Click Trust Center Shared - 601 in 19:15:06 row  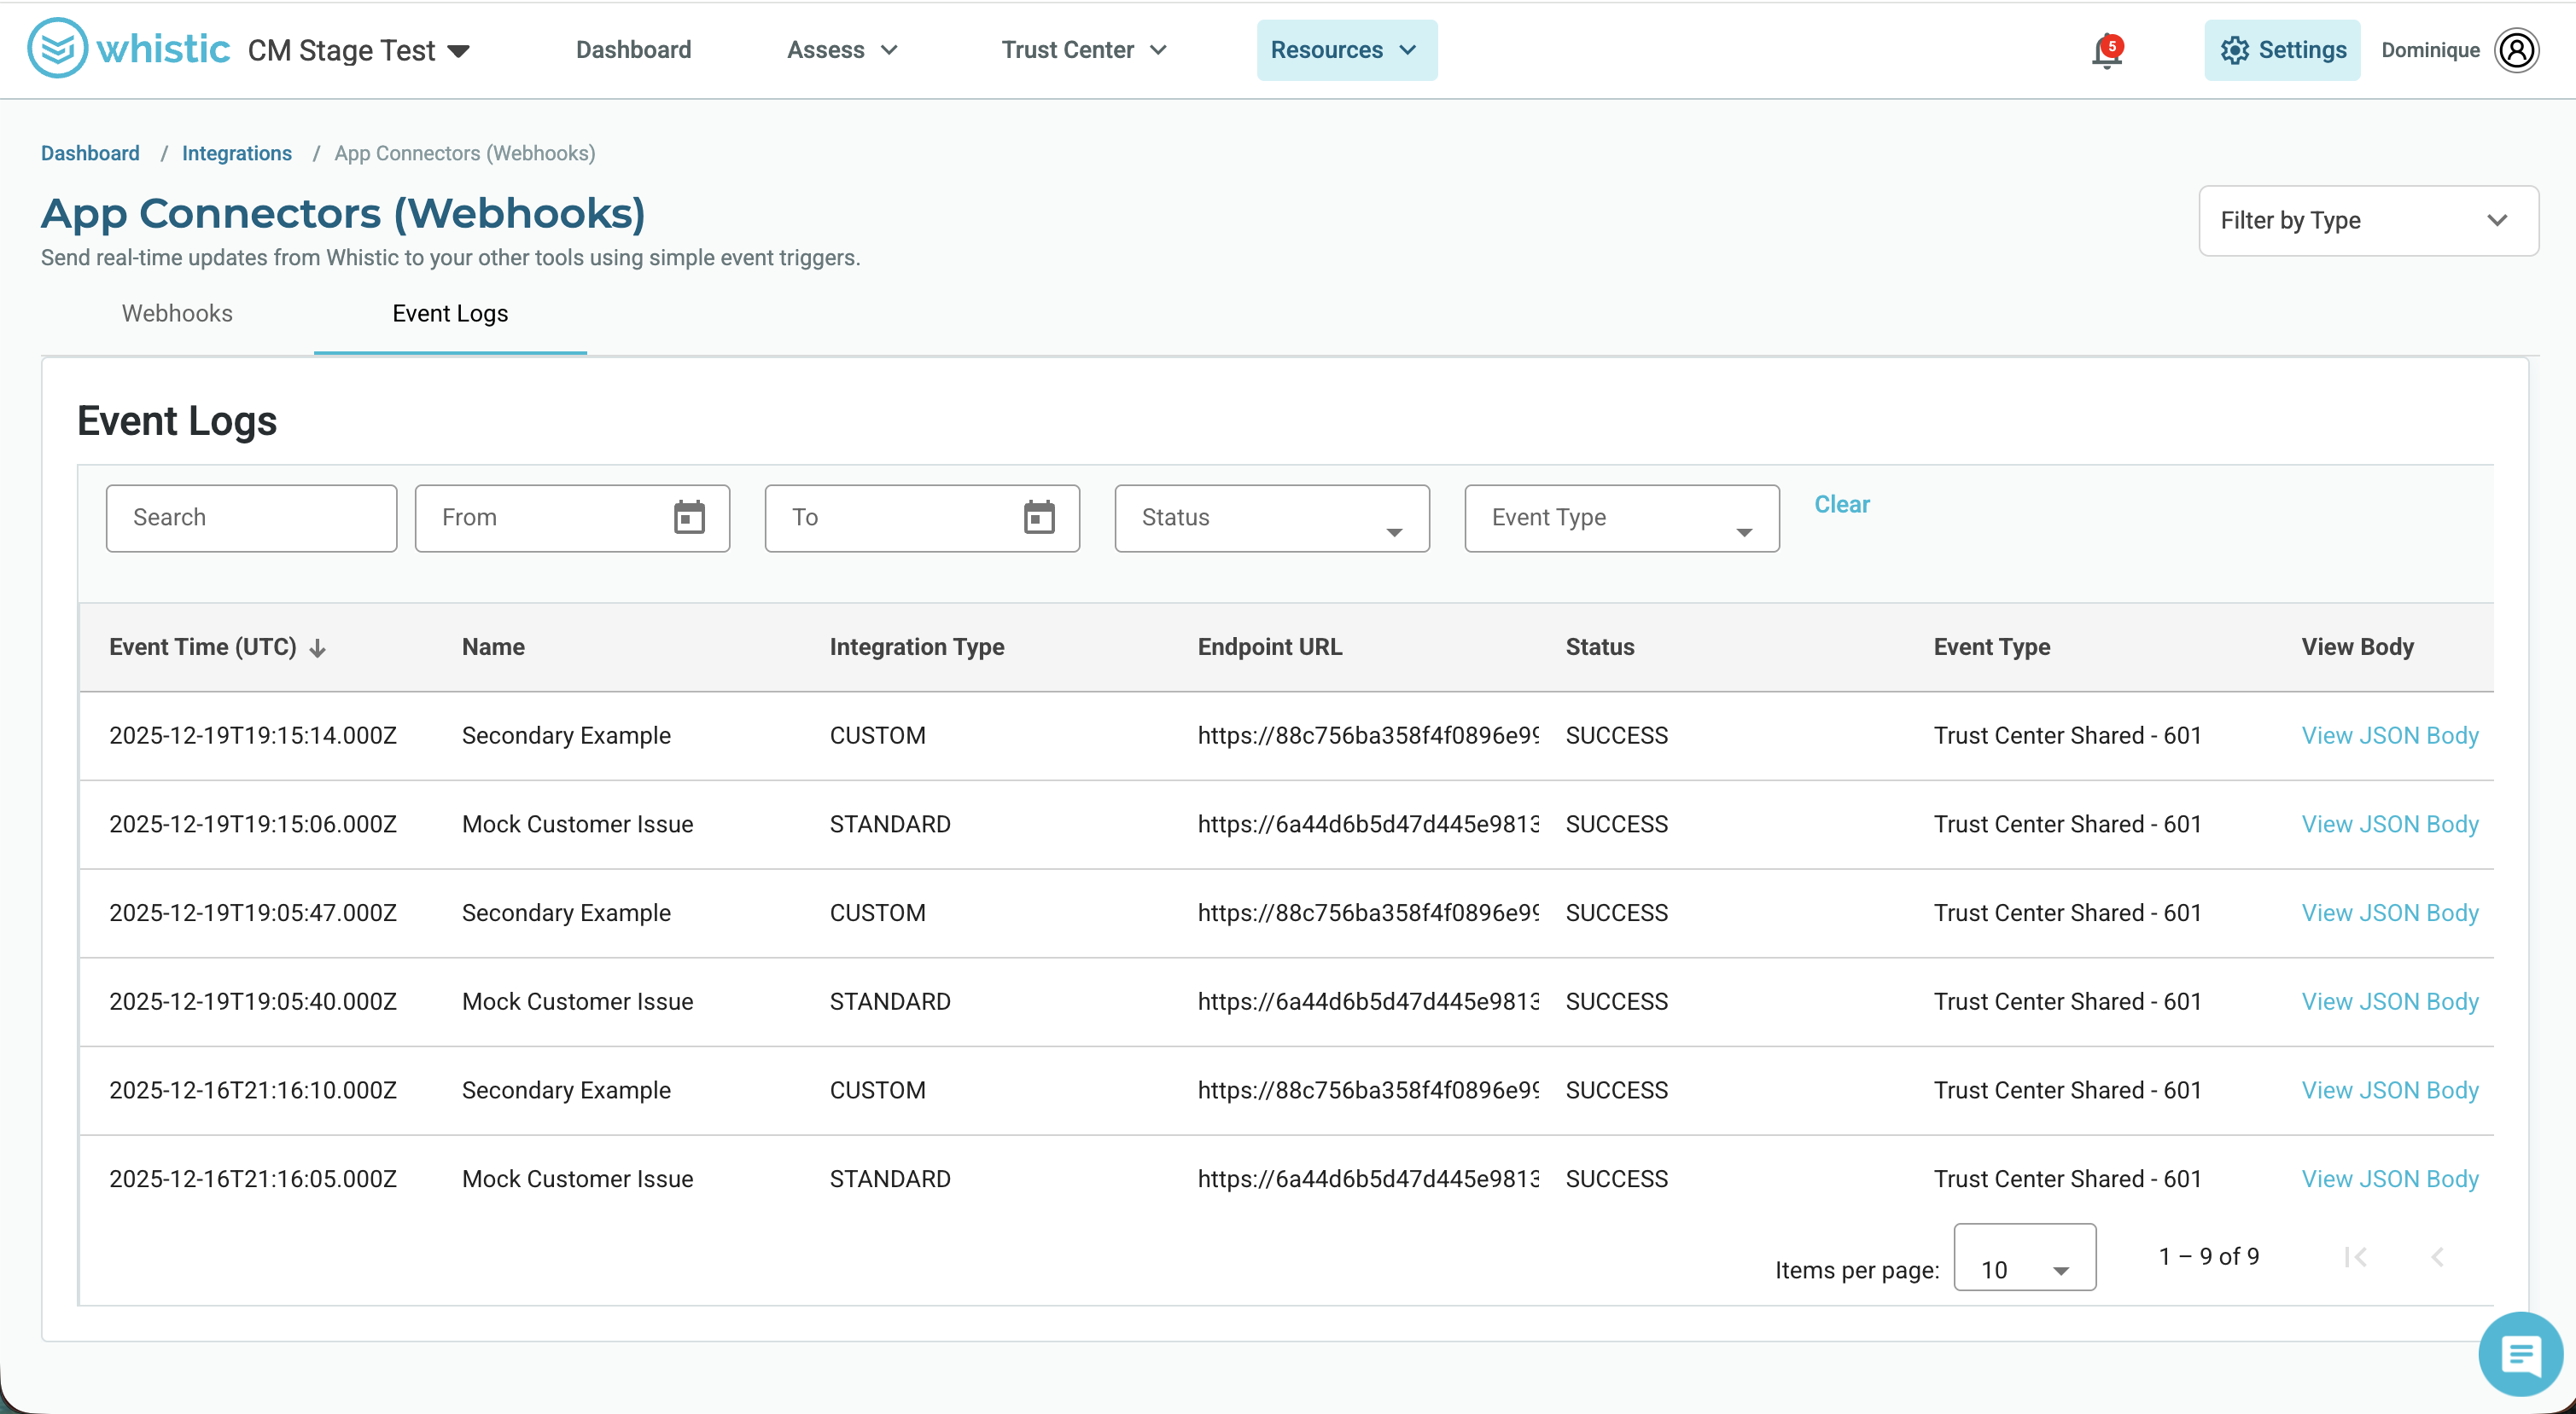tap(2068, 825)
